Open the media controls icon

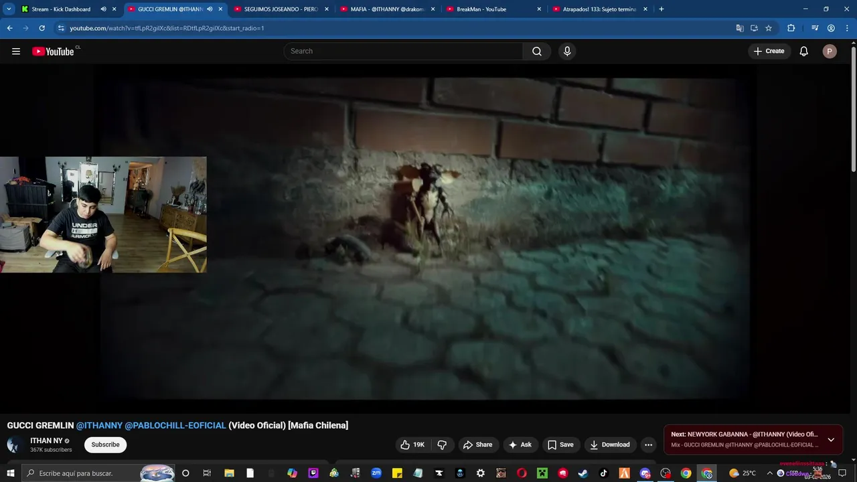(815, 28)
